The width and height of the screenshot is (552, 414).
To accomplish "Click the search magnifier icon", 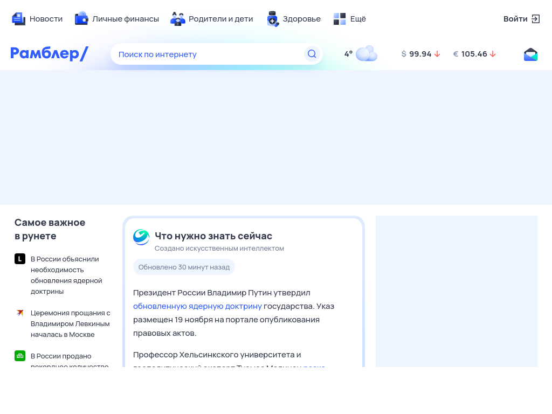I will tap(312, 54).
